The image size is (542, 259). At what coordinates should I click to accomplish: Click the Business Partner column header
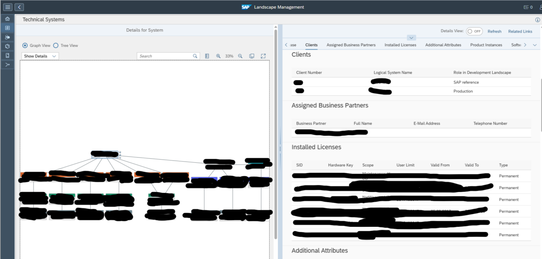click(x=311, y=123)
